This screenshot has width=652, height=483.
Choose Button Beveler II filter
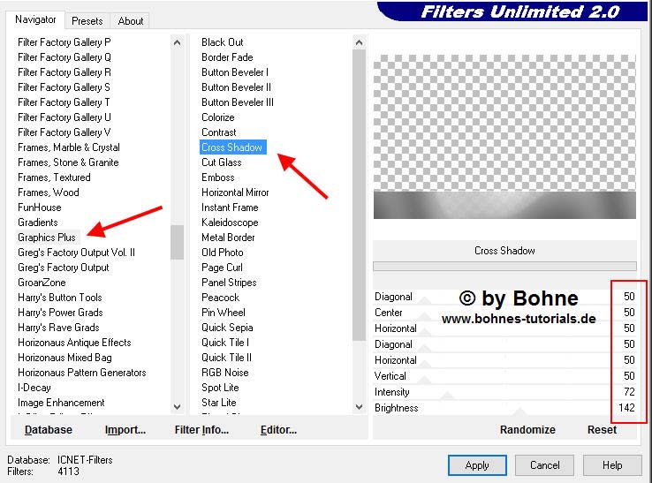point(236,87)
